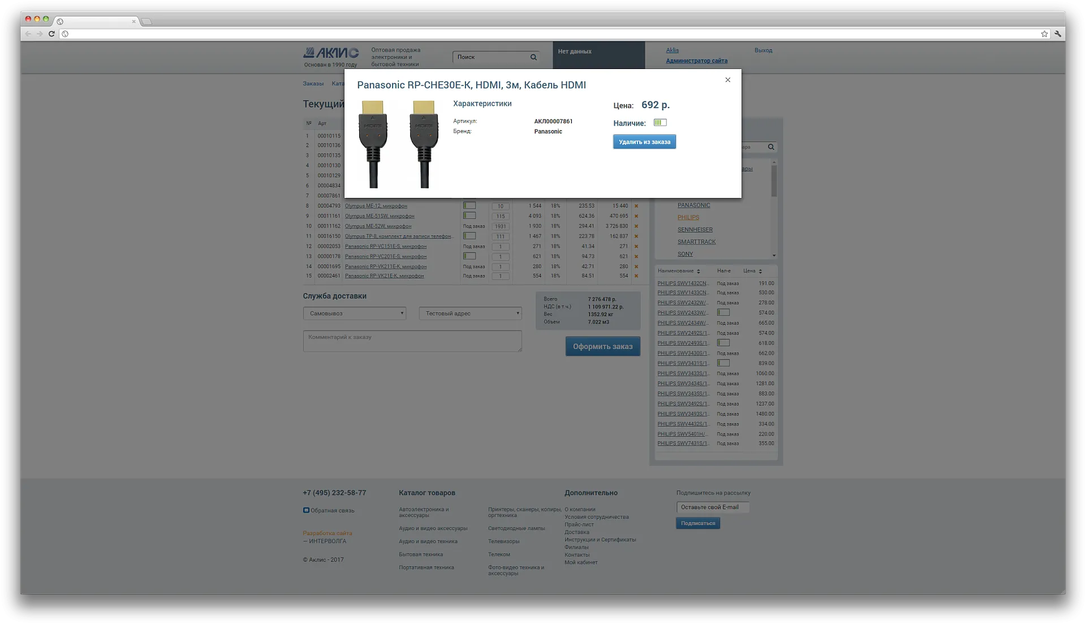This screenshot has width=1086, height=624.
Task: Click right HDMI cable product image
Action: click(x=424, y=144)
